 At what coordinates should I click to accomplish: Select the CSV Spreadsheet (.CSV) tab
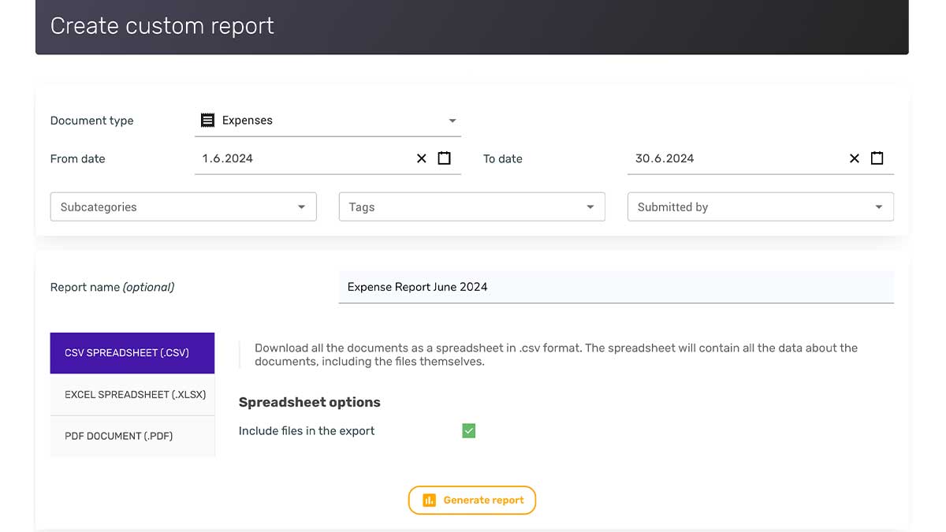click(x=132, y=353)
